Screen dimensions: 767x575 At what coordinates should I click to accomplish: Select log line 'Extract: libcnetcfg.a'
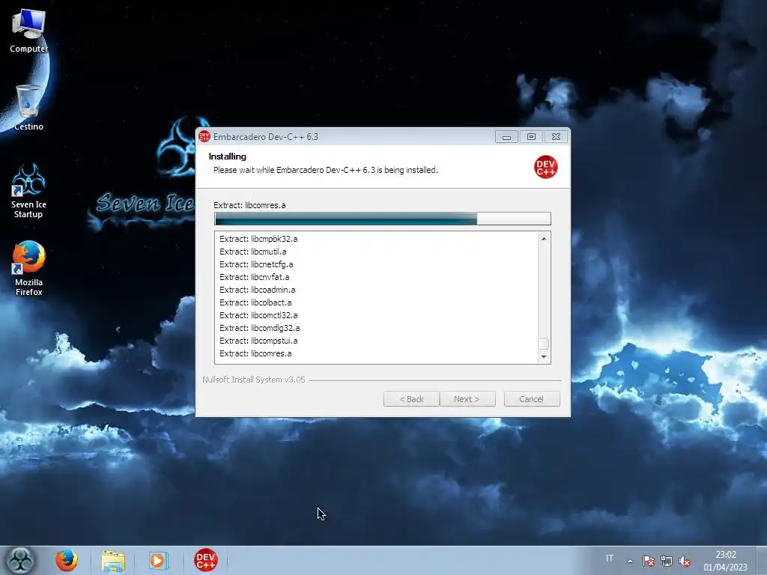256,264
